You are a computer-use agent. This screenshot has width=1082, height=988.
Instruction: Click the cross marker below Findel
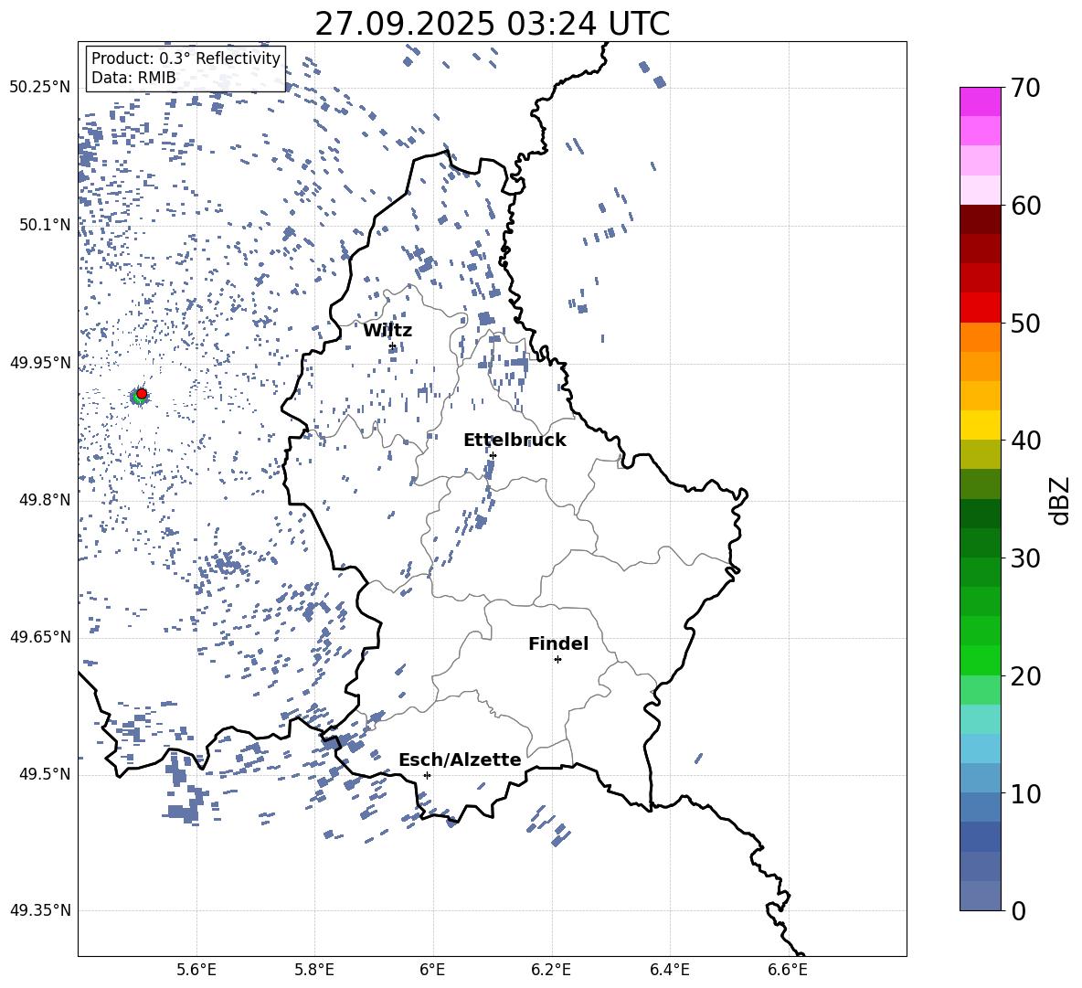557,660
